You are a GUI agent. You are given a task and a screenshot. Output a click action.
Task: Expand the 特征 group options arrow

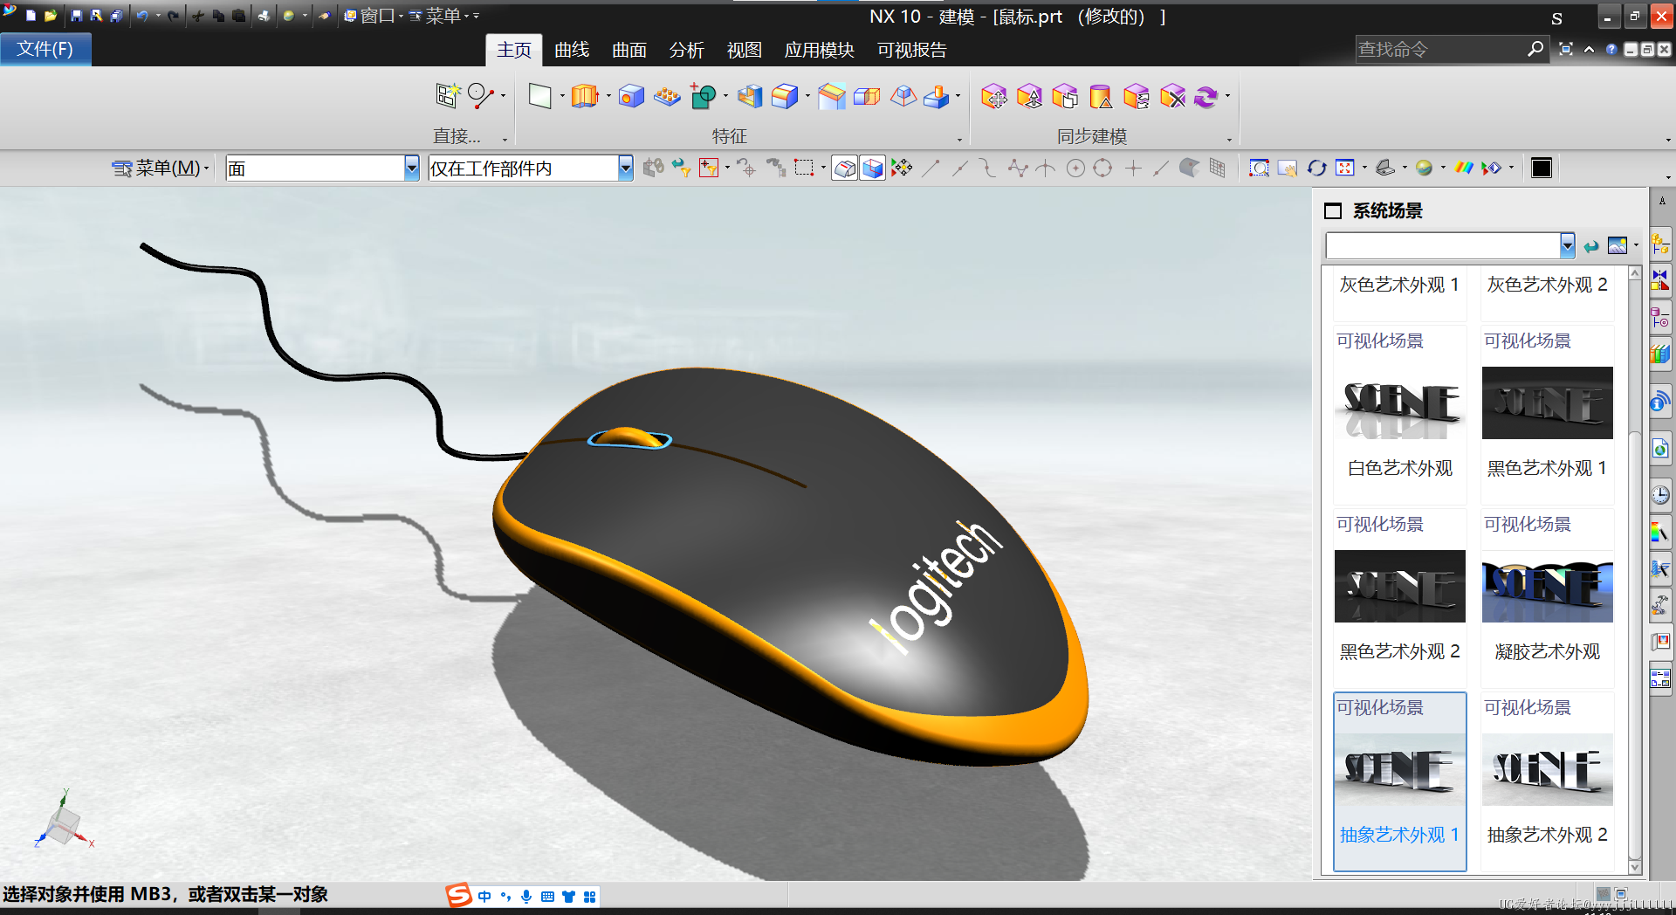tap(959, 140)
